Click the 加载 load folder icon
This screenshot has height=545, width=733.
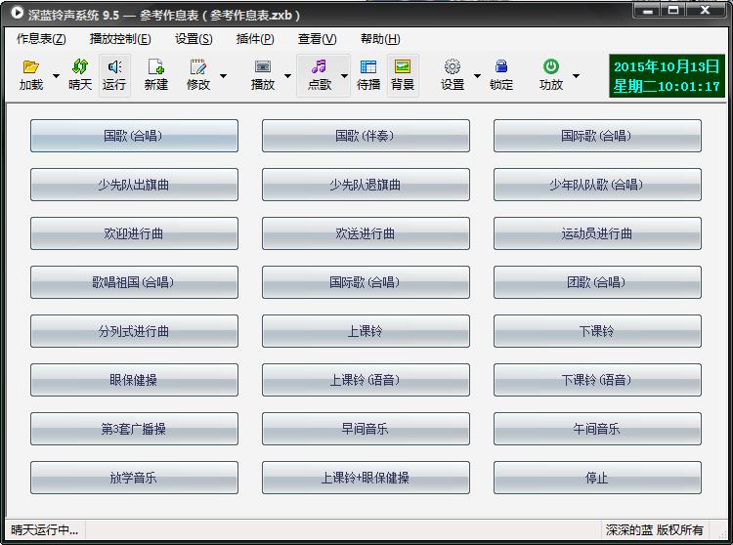(31, 67)
